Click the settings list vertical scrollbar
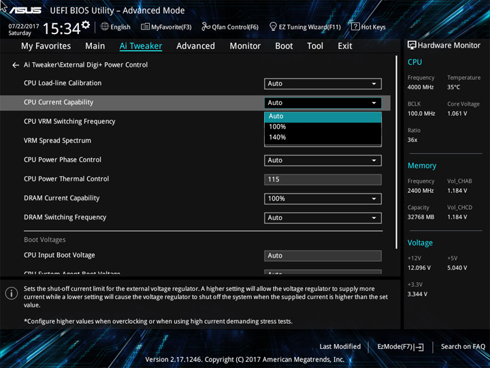This screenshot has width=490, height=368. point(397,152)
